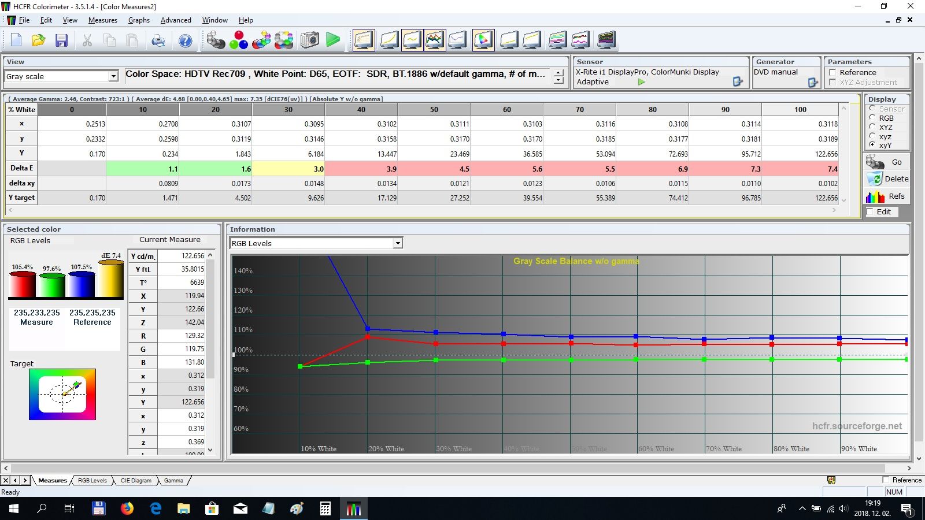Click right arrow of bottom horizontal scrollbar
Viewport: 925px width, 520px height.
coord(909,468)
